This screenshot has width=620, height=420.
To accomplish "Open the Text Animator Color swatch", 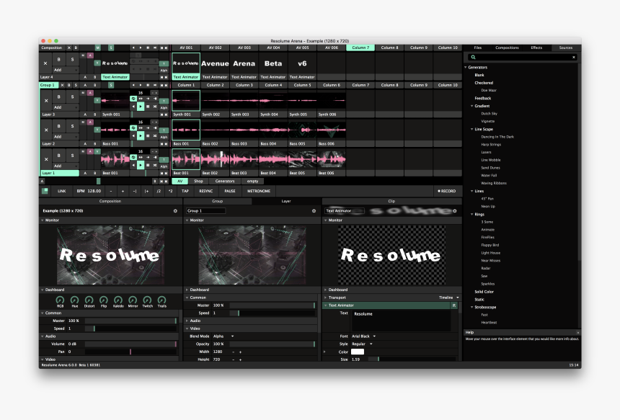I will point(357,352).
